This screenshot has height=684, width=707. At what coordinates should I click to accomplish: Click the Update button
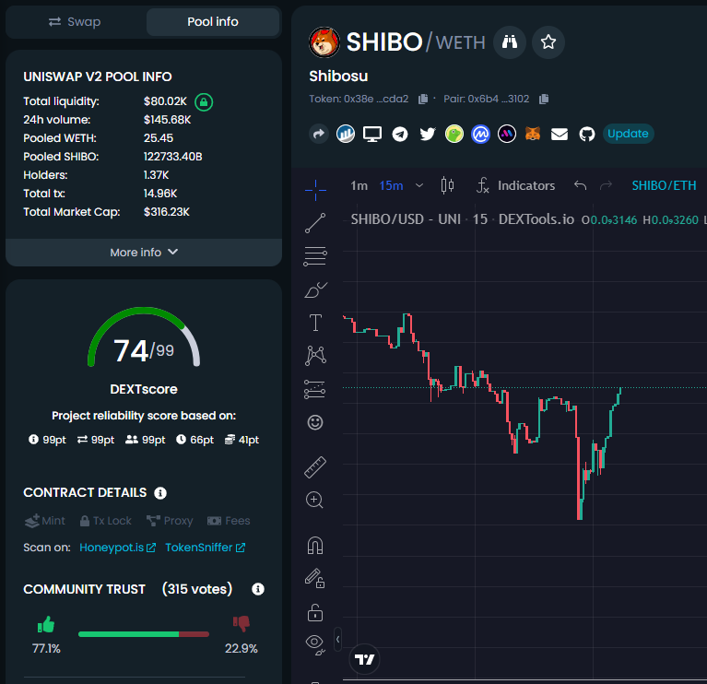point(628,134)
